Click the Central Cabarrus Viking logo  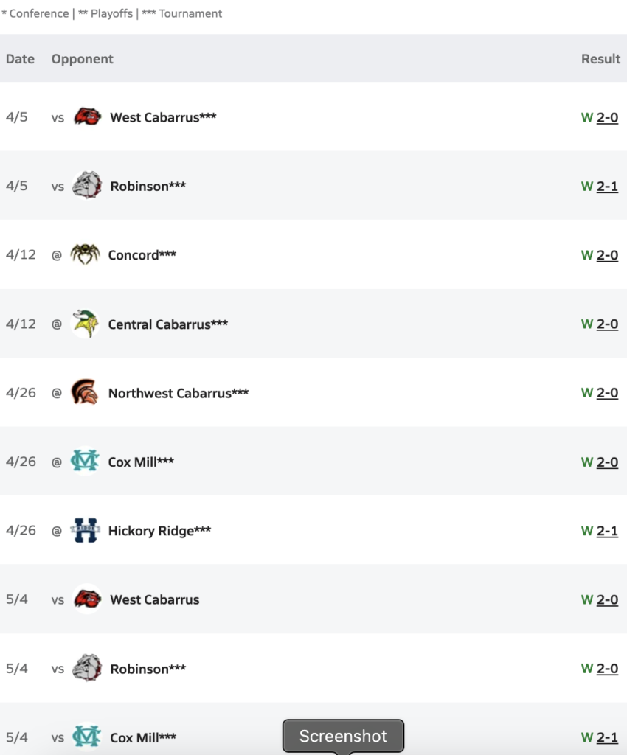(x=86, y=323)
